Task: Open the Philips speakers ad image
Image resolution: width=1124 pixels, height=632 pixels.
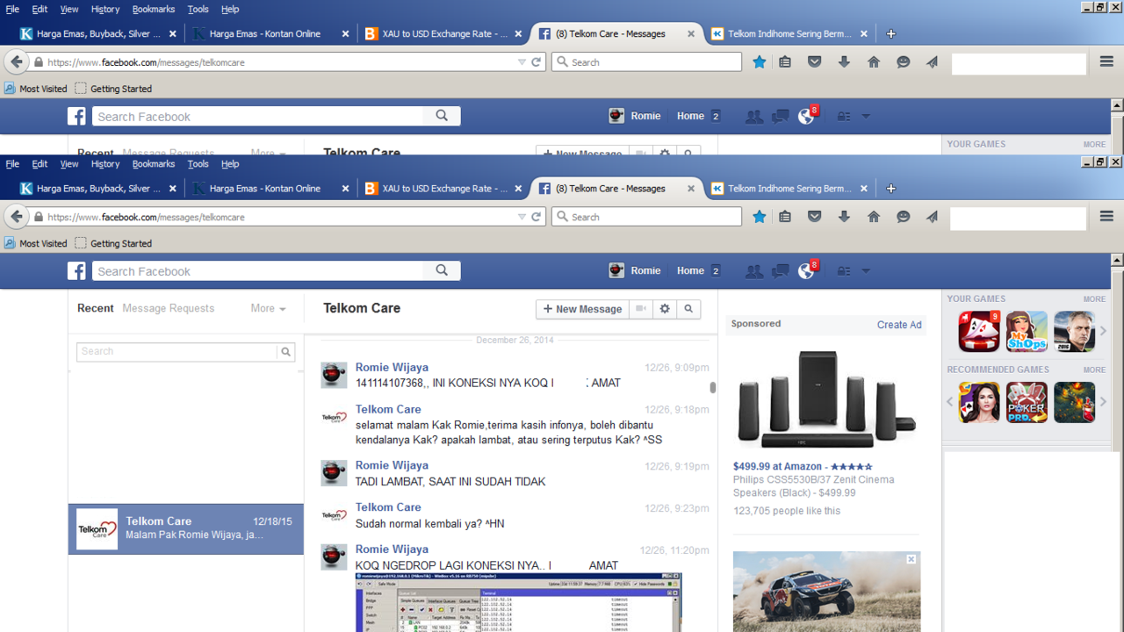Action: 825,399
